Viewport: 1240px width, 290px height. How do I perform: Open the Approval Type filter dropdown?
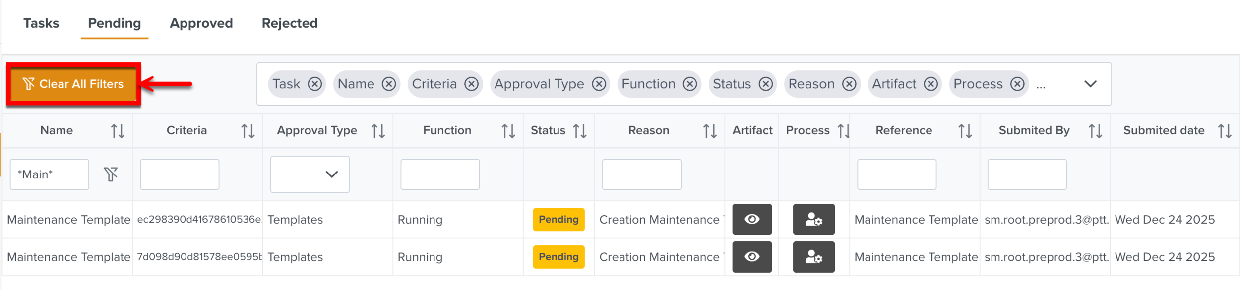[x=310, y=174]
